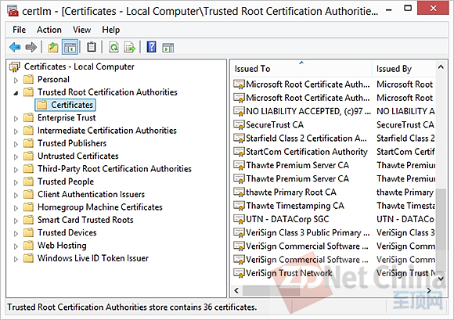Open the File menu
Viewport: 454px width, 320px height.
pyautogui.click(x=19, y=30)
